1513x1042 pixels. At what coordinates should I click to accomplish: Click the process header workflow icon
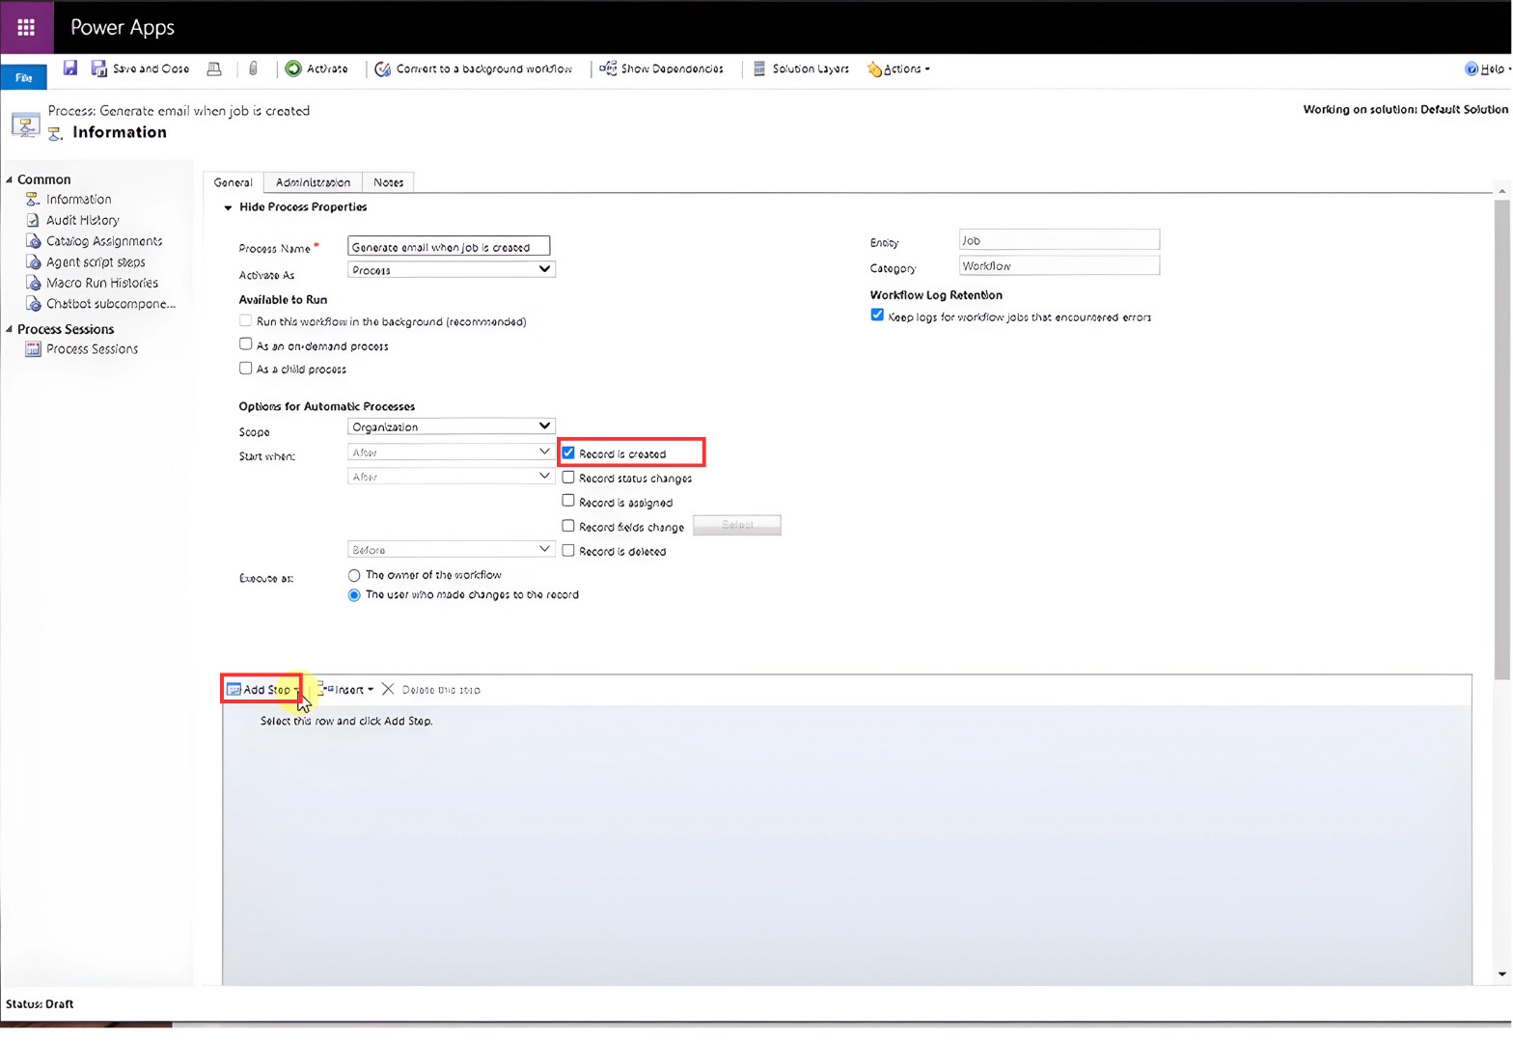[x=25, y=124]
